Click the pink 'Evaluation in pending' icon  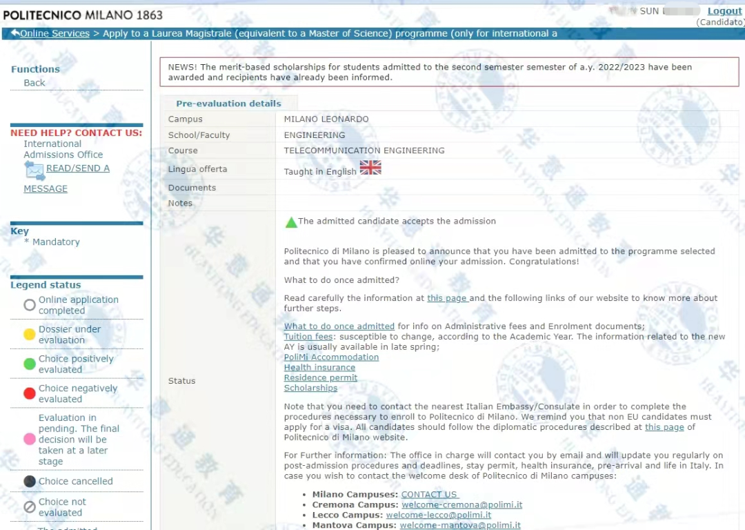pos(30,439)
